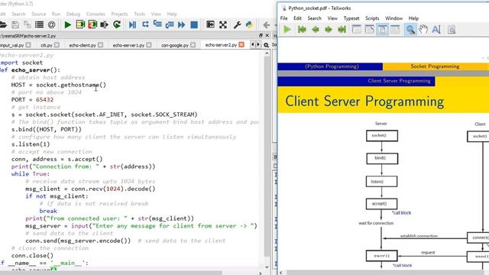Image resolution: width=489 pixels, height=275 pixels.
Task: Maximize current pane in Spyder toolbar
Action: (x=211, y=24)
